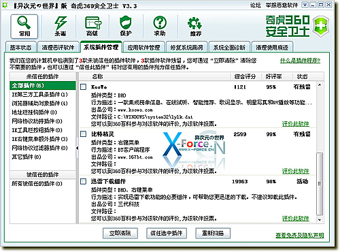Click the plugin list vertical scrollbar thumb
The width and height of the screenshot is (340, 252).
(x=320, y=184)
